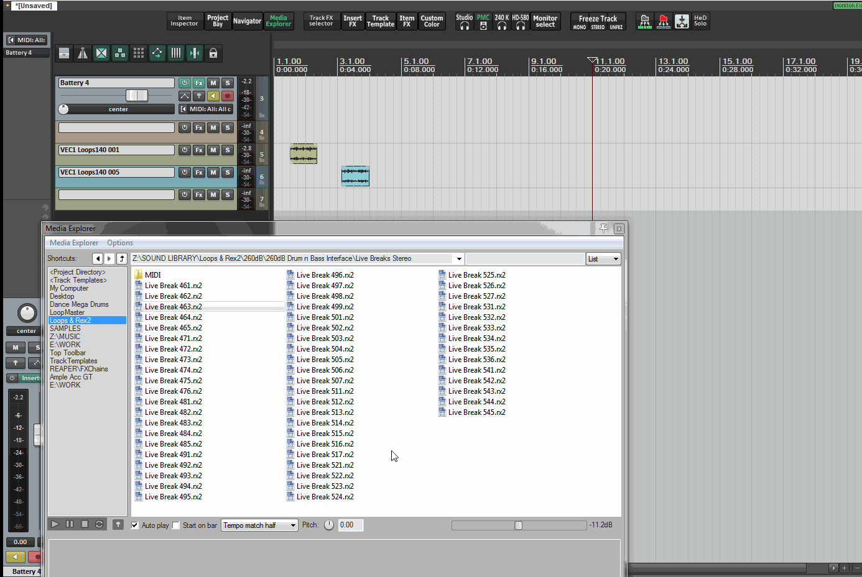The height and width of the screenshot is (577, 862).
Task: Expand the folder path history dropdown
Action: (x=459, y=259)
